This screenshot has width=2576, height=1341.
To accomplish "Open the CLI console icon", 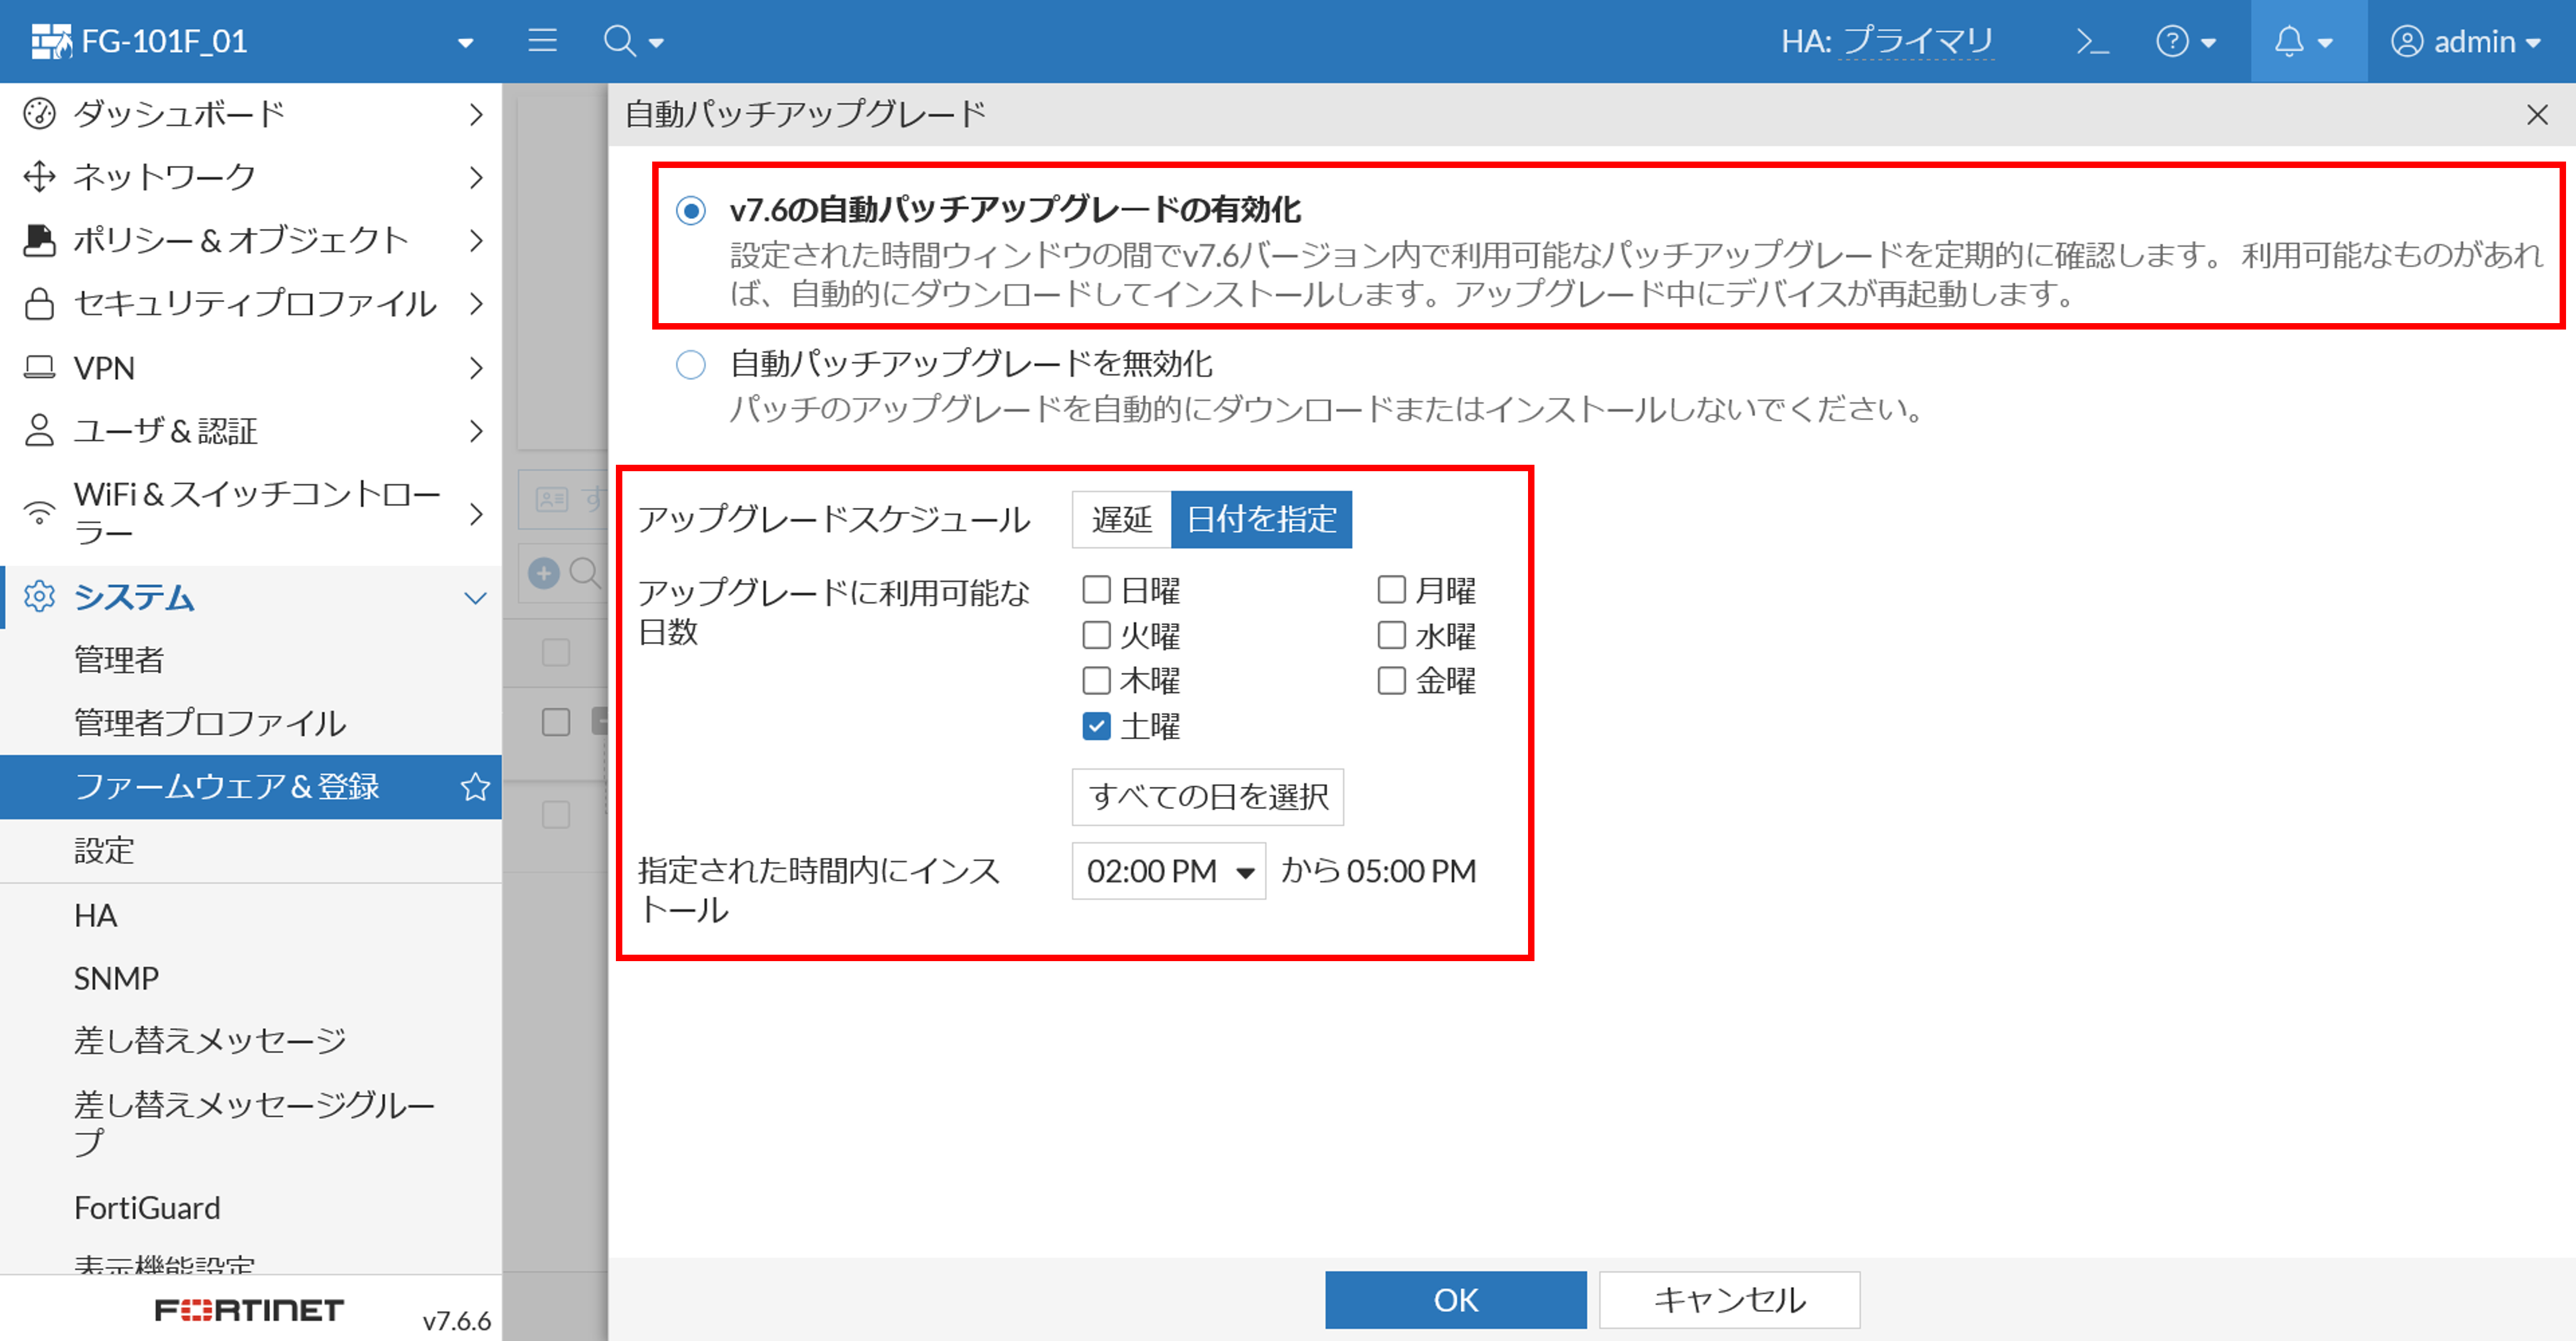I will (2092, 42).
